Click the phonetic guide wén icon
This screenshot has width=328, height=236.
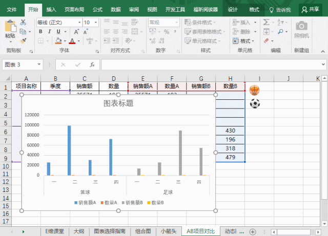(x=90, y=40)
